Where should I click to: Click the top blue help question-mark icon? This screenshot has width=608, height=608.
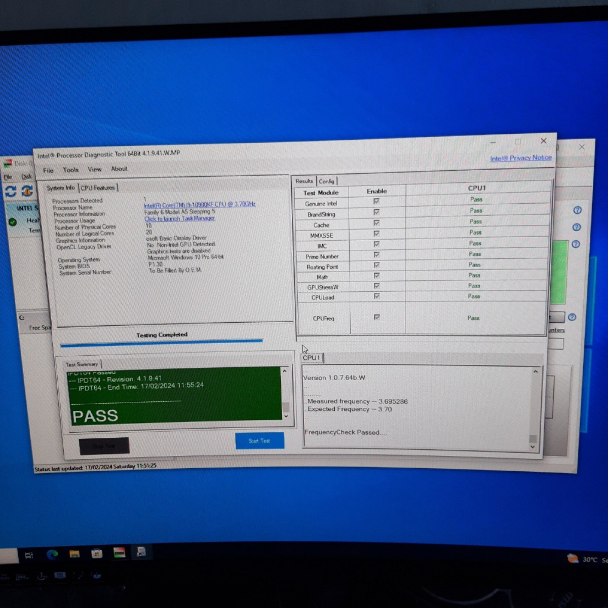click(577, 210)
